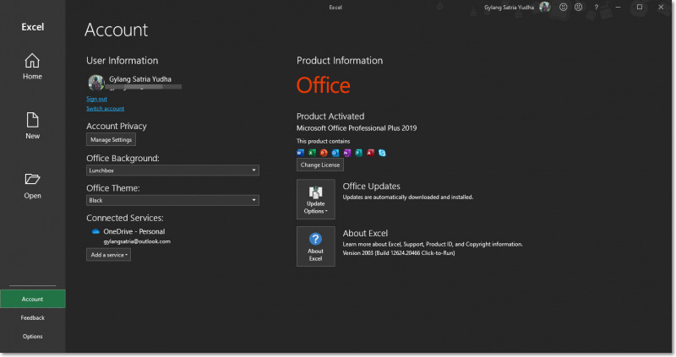Screen dimensions: 676x357
Task: Click the Word product icon
Action: [x=301, y=153]
